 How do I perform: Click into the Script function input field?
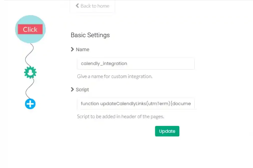[136, 104]
